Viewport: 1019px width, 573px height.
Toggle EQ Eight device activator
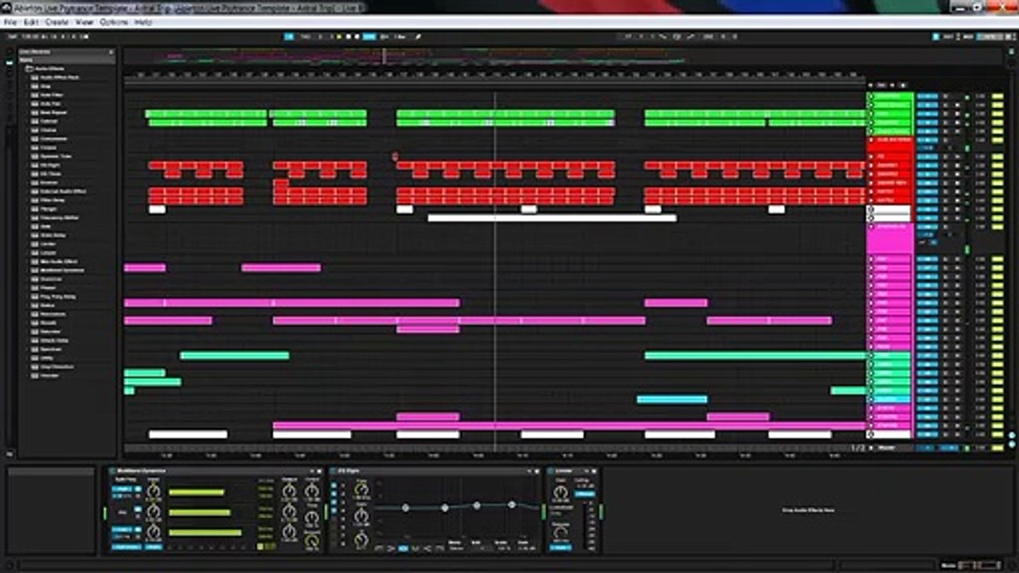pyautogui.click(x=333, y=470)
